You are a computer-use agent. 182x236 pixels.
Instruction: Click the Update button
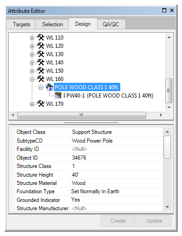(154, 221)
